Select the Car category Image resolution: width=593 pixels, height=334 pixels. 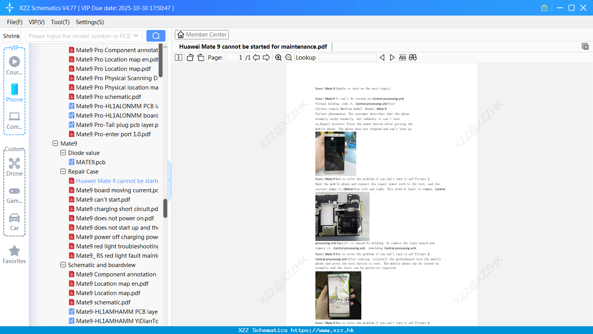click(14, 222)
